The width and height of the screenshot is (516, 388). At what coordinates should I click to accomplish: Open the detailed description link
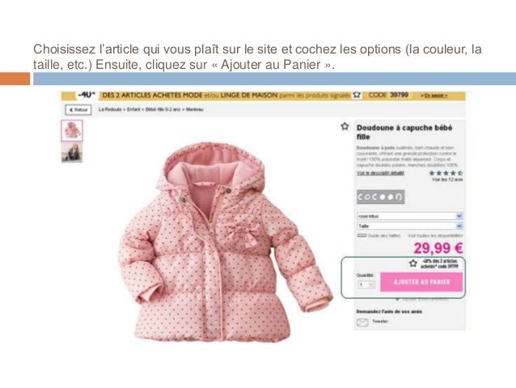(x=380, y=173)
